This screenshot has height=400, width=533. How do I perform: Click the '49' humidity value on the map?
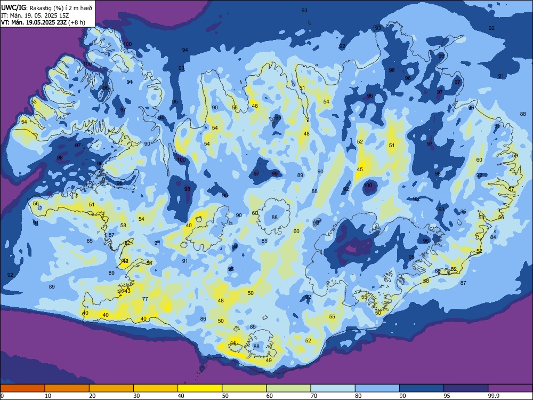pyautogui.click(x=269, y=360)
